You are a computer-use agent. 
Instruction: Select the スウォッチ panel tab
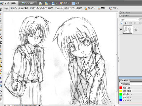tap(124, 81)
